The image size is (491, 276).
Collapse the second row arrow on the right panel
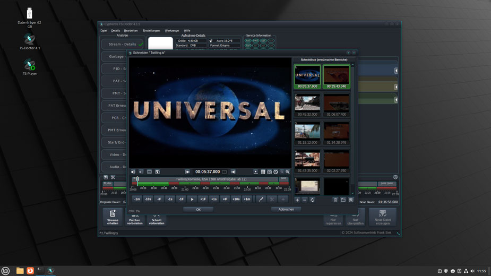click(396, 87)
